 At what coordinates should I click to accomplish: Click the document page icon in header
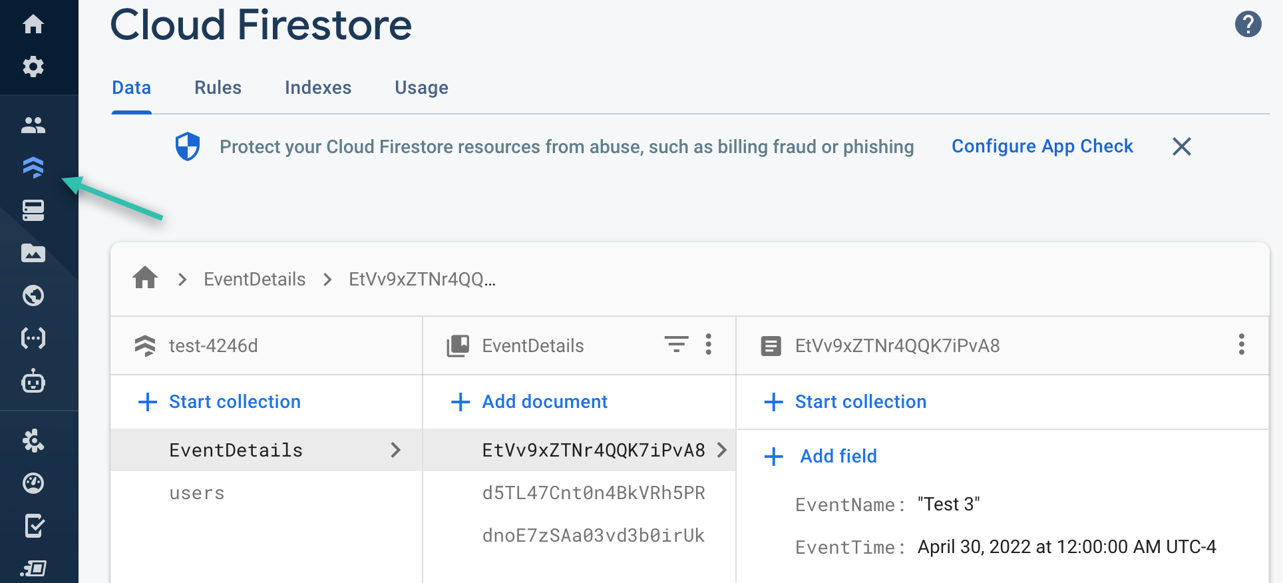[771, 346]
